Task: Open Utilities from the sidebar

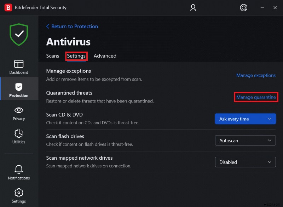Action: click(x=19, y=136)
